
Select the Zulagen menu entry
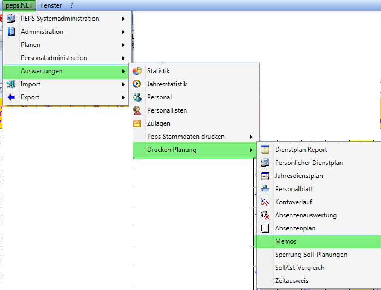click(196, 123)
